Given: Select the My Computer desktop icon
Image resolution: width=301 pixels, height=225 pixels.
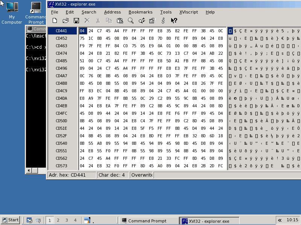Looking at the screenshot, I should 12,13.
